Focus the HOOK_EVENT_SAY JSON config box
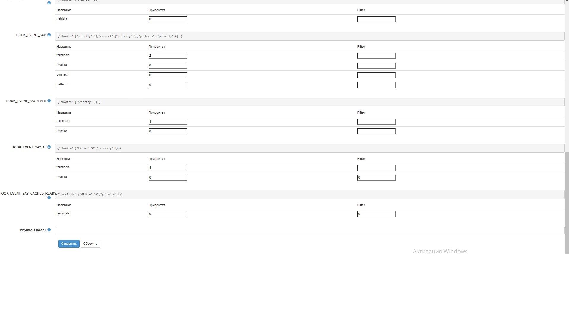 point(310,36)
